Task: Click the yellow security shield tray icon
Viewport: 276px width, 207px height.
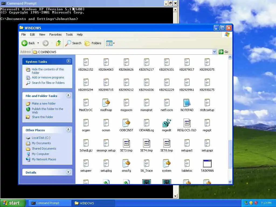Action: tap(251, 203)
